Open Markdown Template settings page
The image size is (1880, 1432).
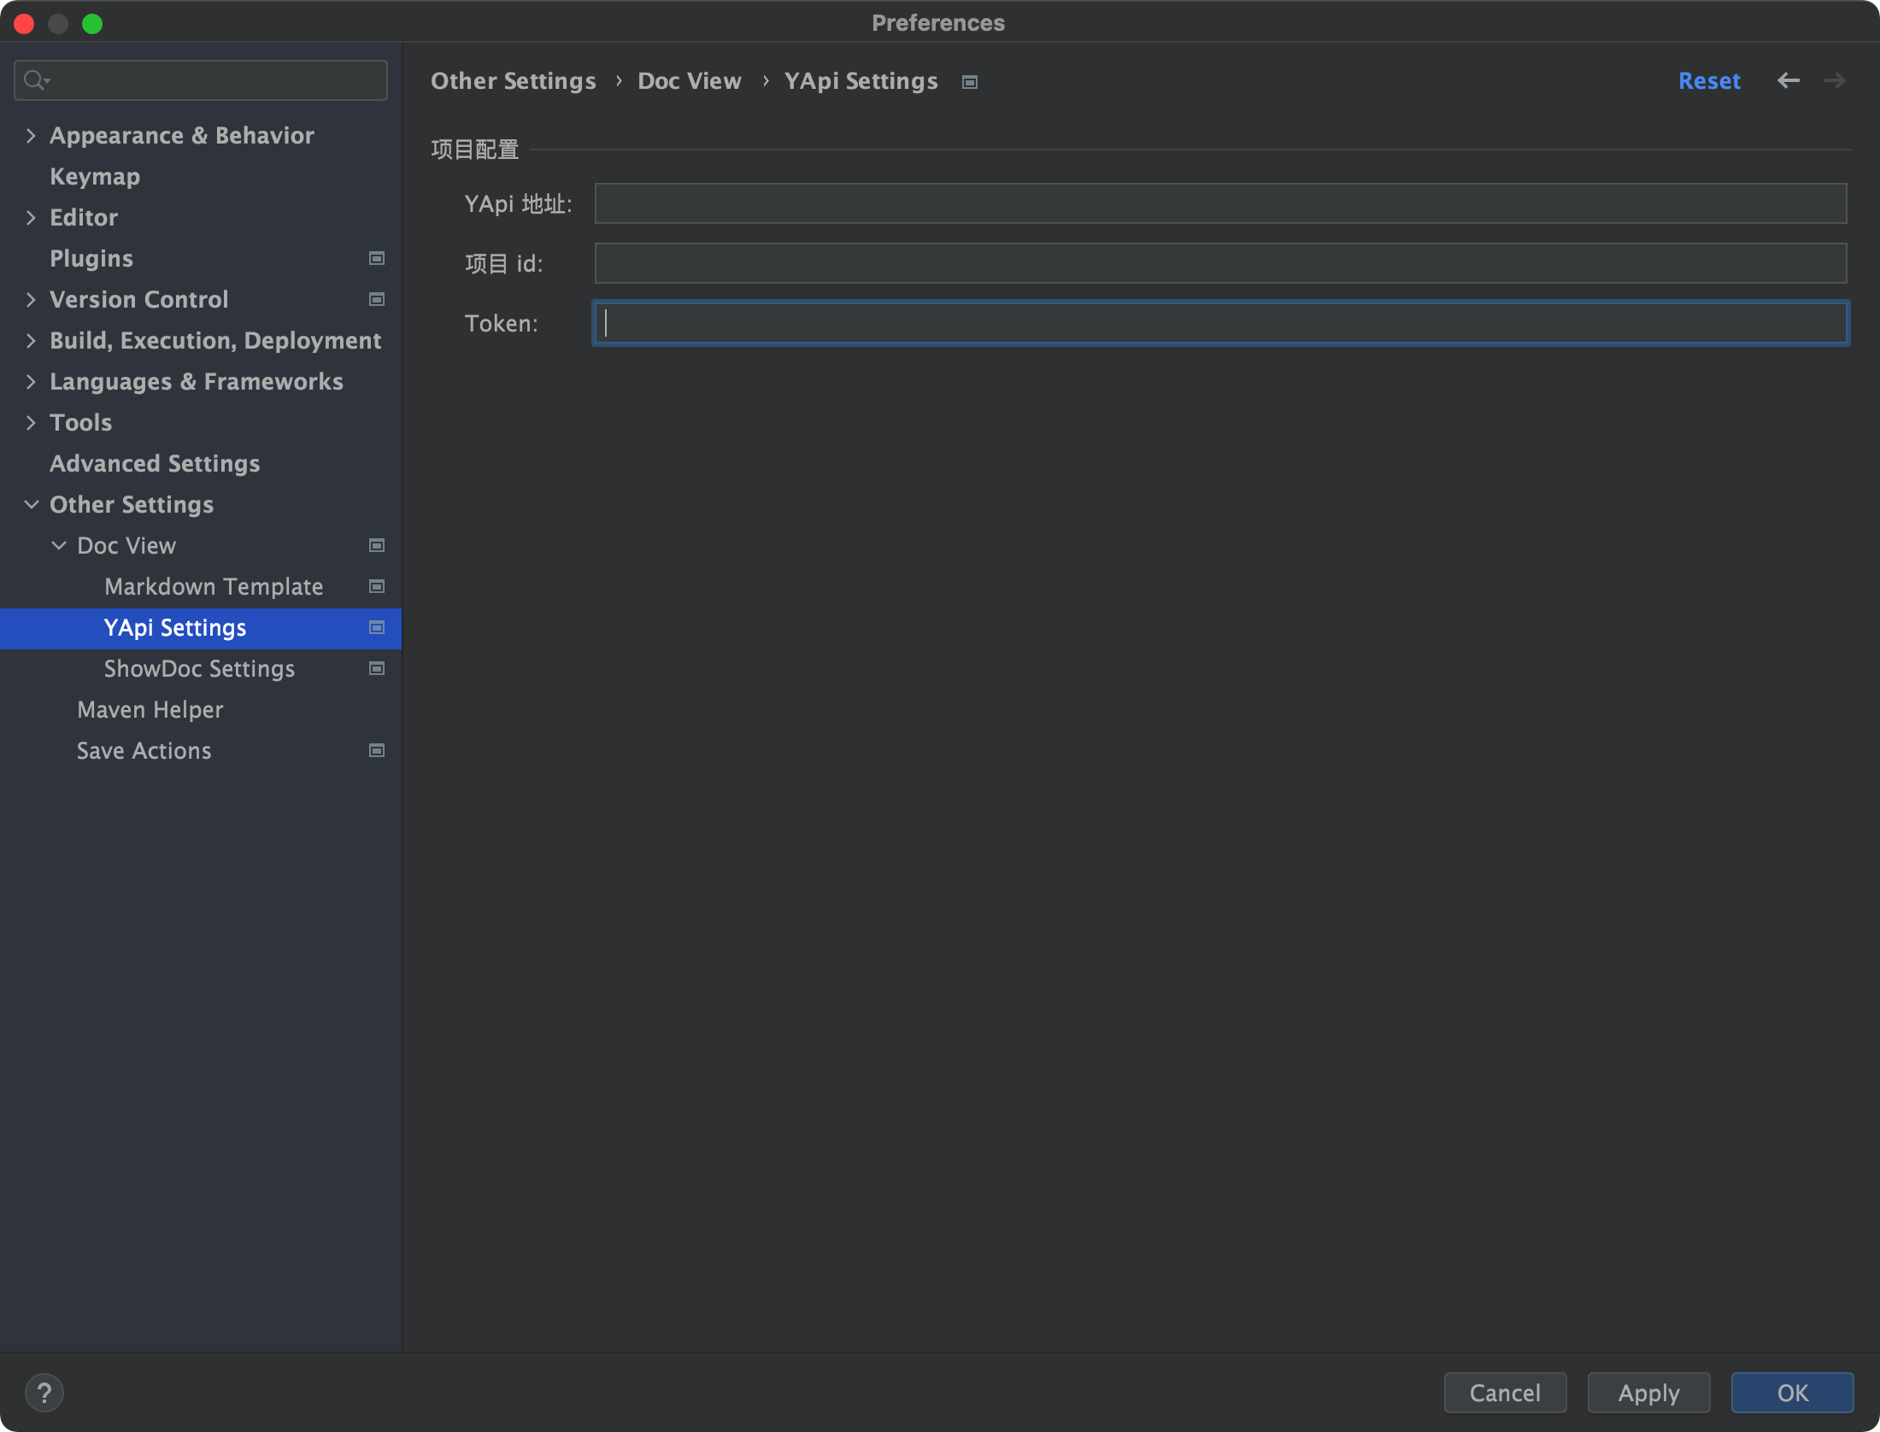pyautogui.click(x=214, y=586)
